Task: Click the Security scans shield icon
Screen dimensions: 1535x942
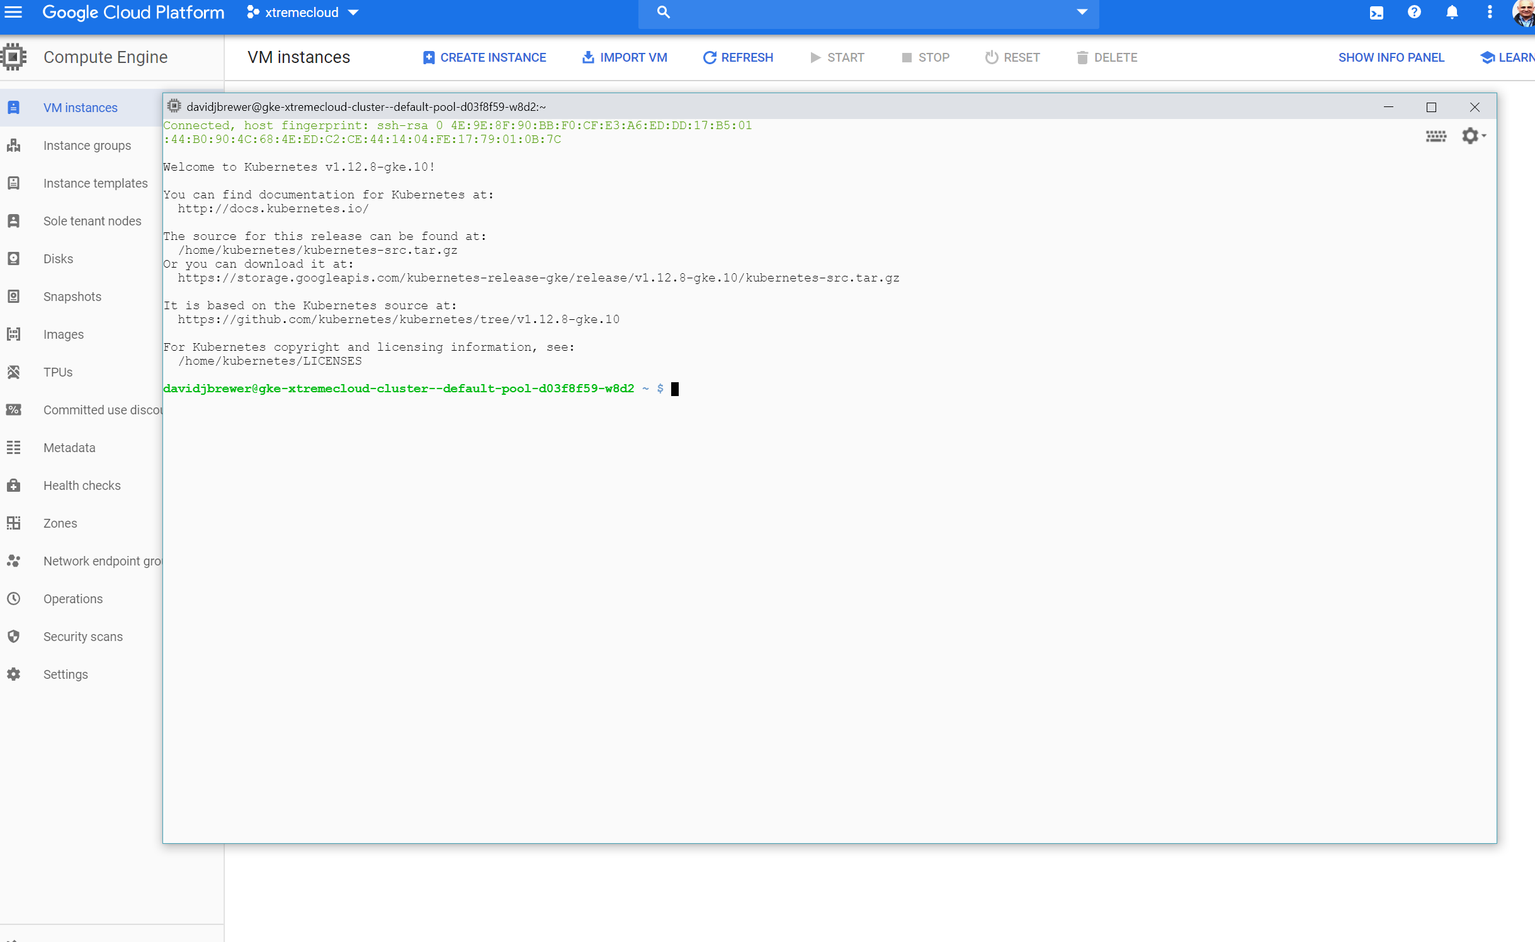Action: (13, 637)
